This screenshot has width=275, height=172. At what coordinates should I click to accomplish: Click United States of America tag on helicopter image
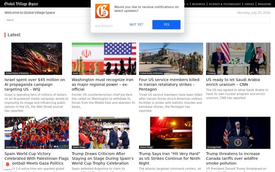coord(151,73)
